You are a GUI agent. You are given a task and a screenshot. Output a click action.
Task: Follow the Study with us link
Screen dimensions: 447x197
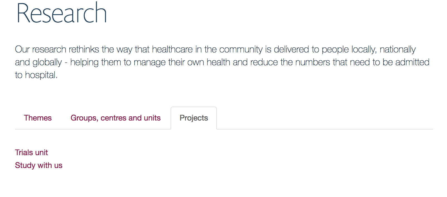(x=39, y=165)
